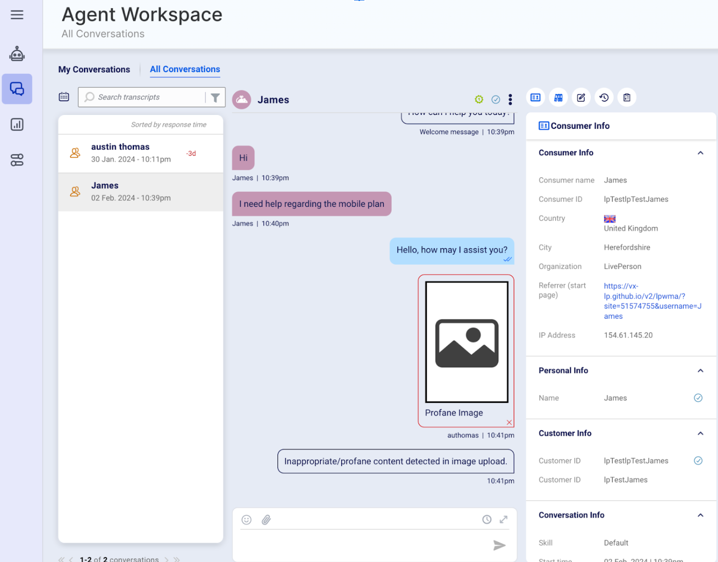Open the conversation history clock icon
Image resolution: width=718 pixels, height=562 pixels.
604,97
